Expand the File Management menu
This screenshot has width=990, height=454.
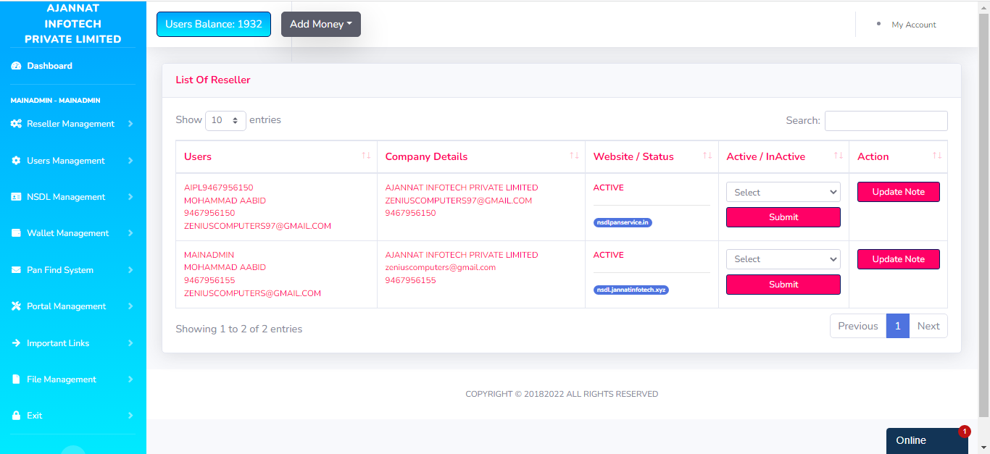72,379
